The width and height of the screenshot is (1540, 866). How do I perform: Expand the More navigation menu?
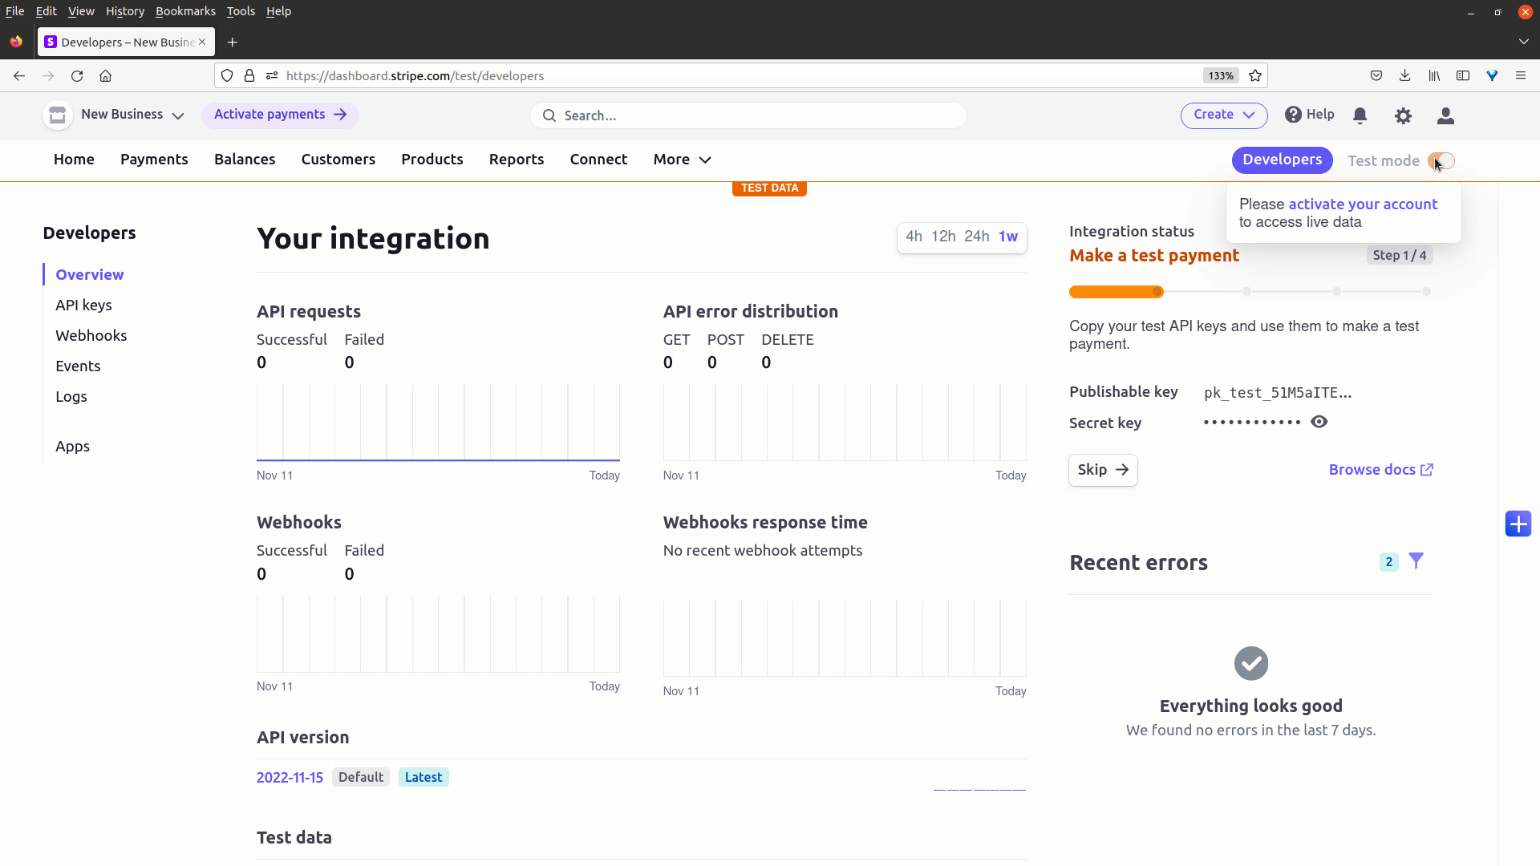682,160
